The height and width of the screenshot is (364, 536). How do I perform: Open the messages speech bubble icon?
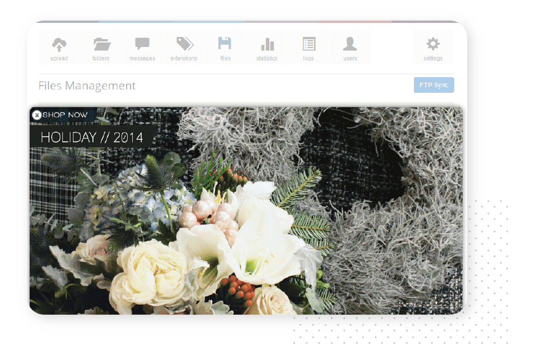click(x=142, y=45)
